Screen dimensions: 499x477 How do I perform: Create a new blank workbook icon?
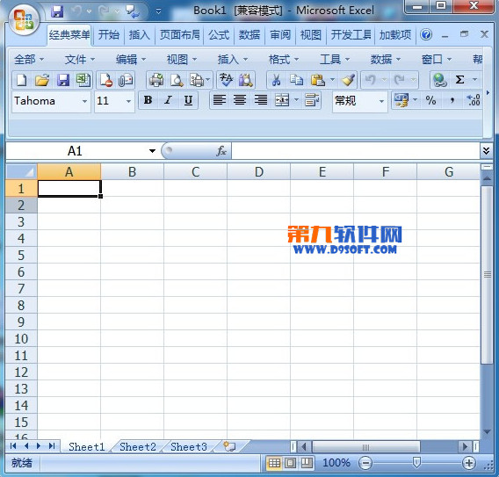pyautogui.click(x=22, y=80)
